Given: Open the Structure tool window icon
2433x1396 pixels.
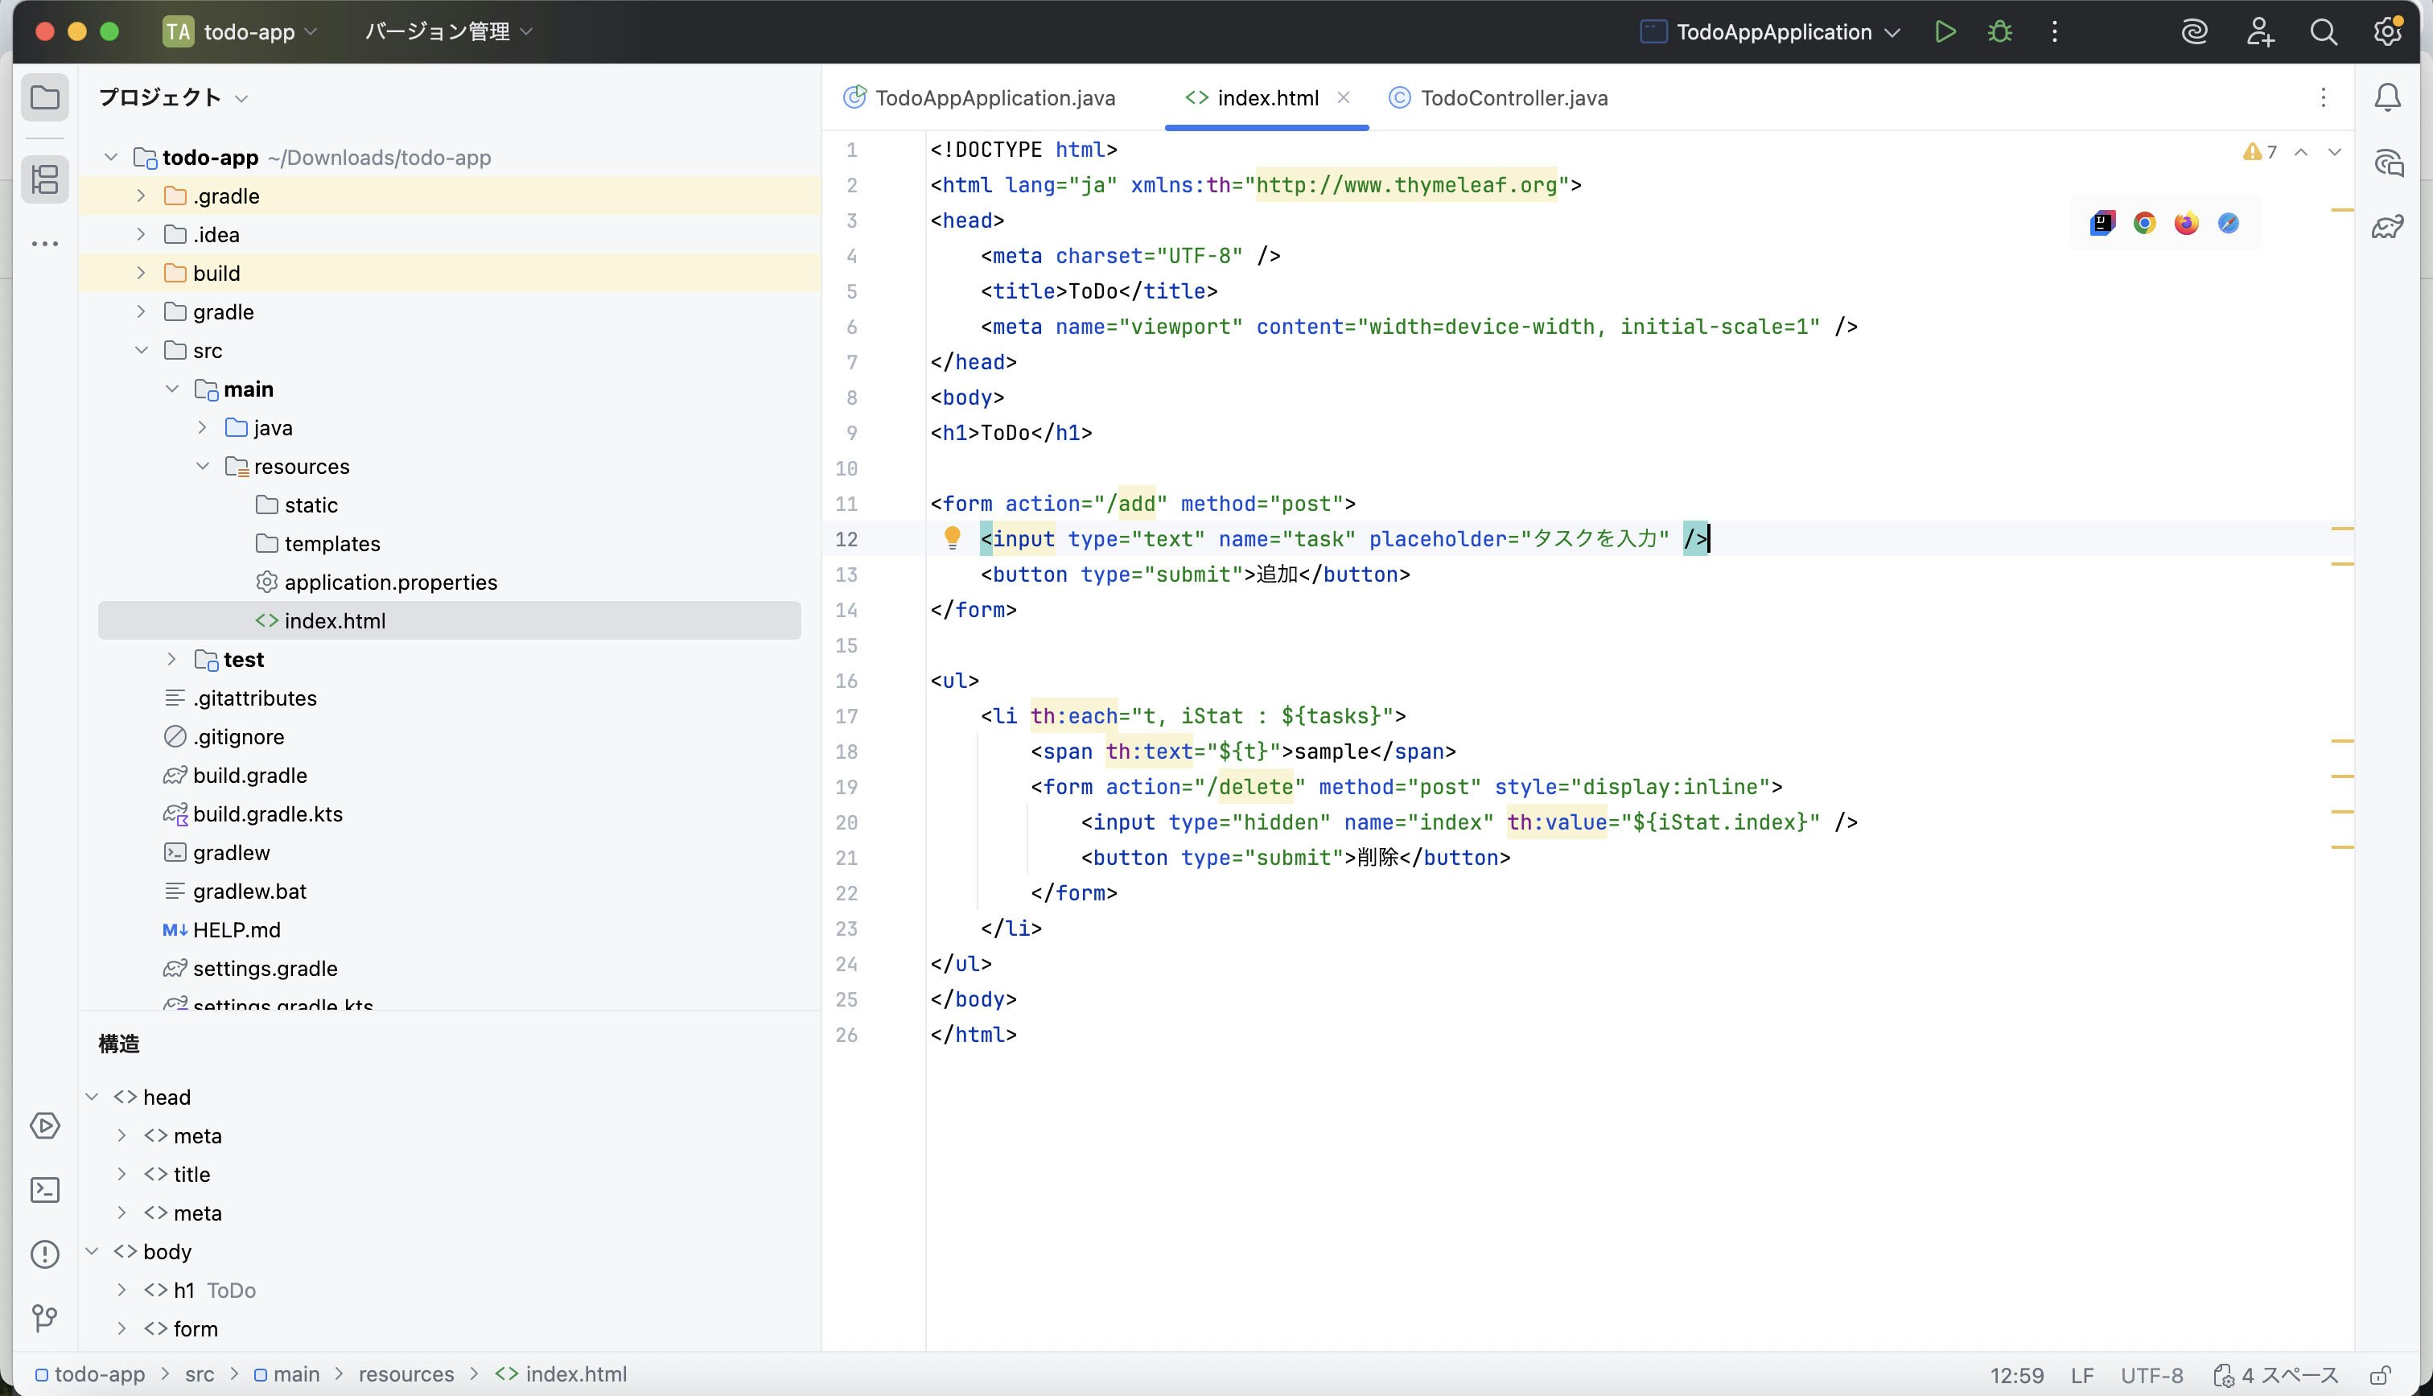Looking at the screenshot, I should point(45,179).
